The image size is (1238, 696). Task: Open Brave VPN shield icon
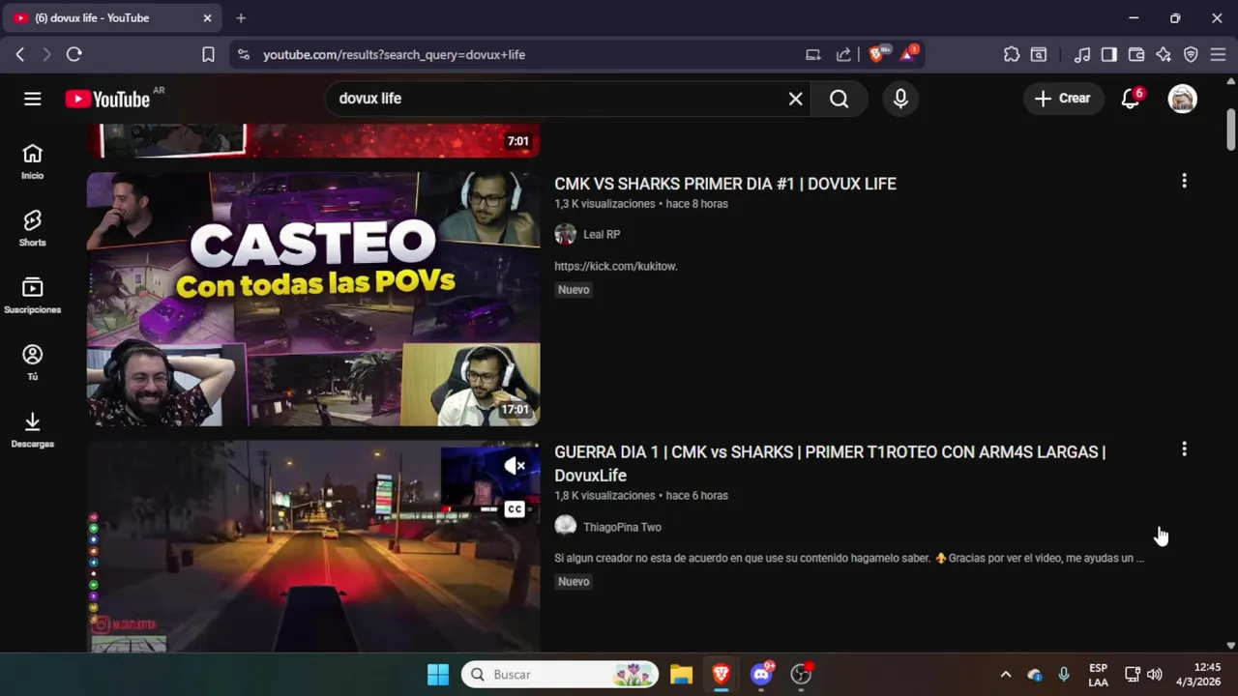1191,55
